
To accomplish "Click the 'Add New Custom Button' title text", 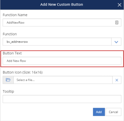I will (x=62, y=5).
